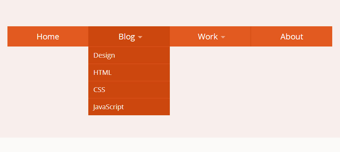The width and height of the screenshot is (340, 152).
Task: Click the arrow icon next to Work
Action: (x=223, y=37)
